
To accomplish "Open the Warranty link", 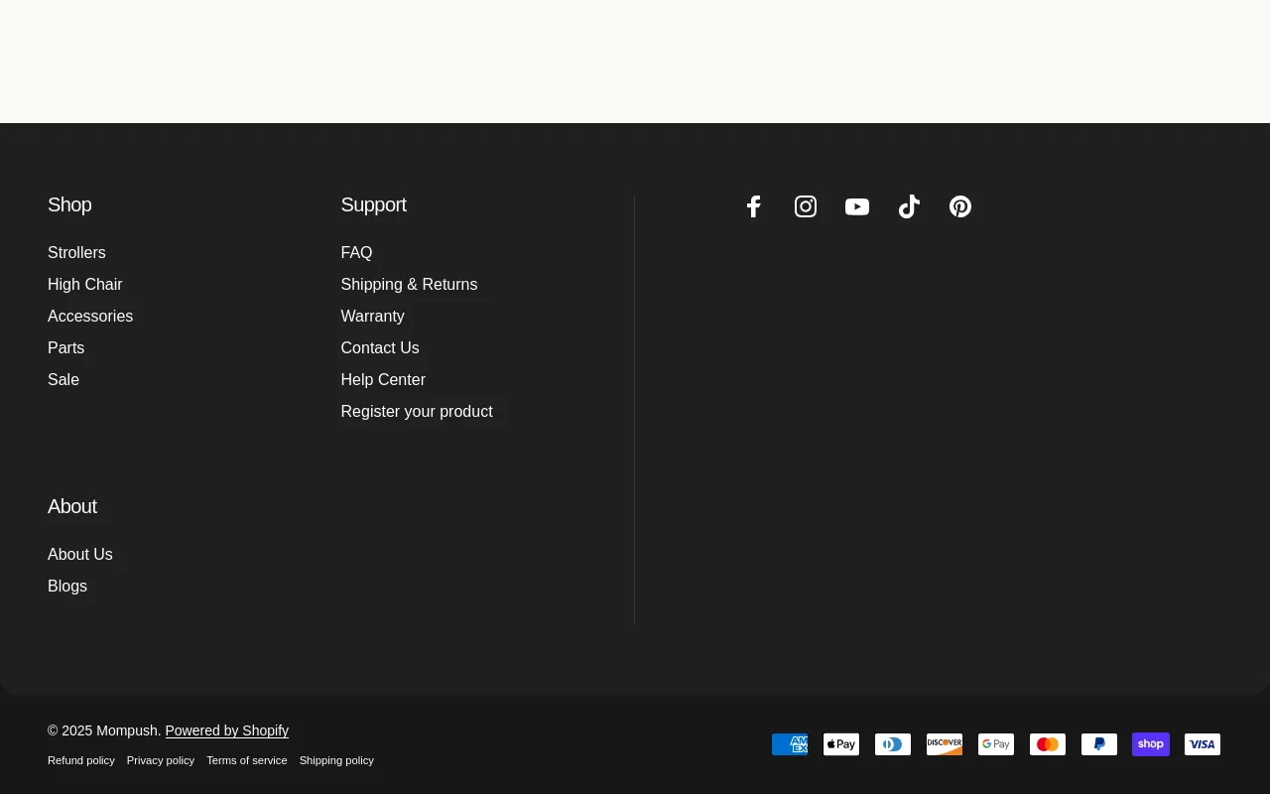I will tap(372, 317).
